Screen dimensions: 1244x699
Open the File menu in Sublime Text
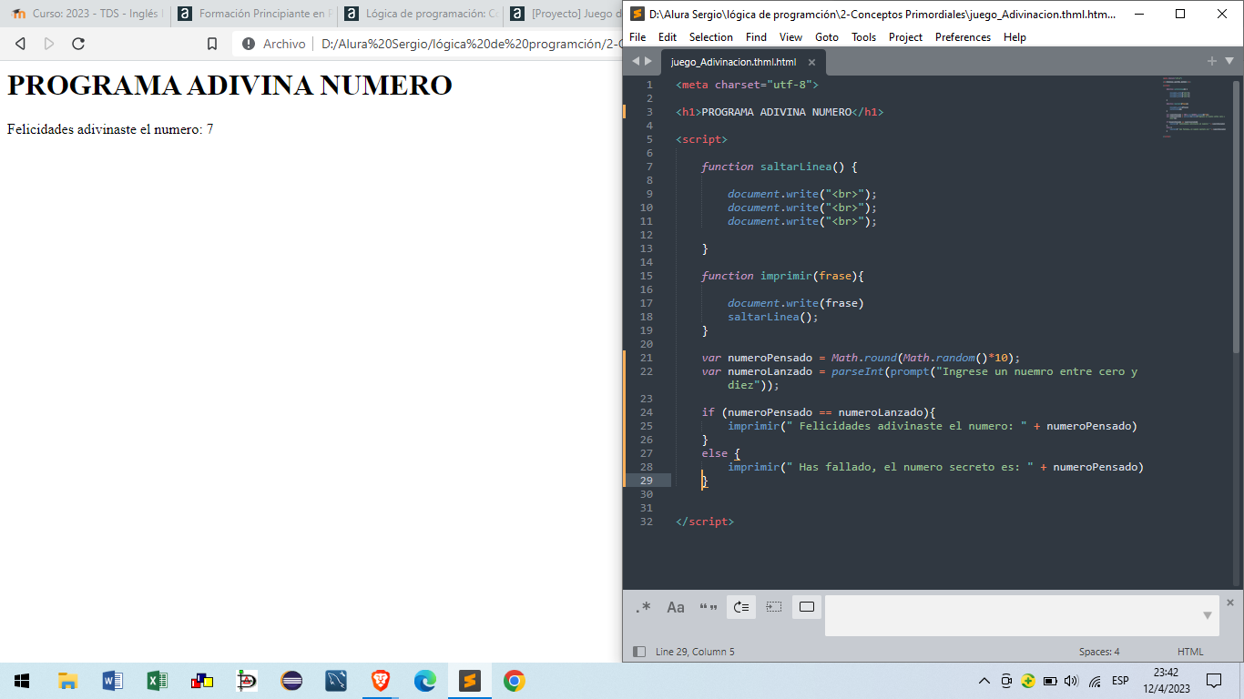637,37
